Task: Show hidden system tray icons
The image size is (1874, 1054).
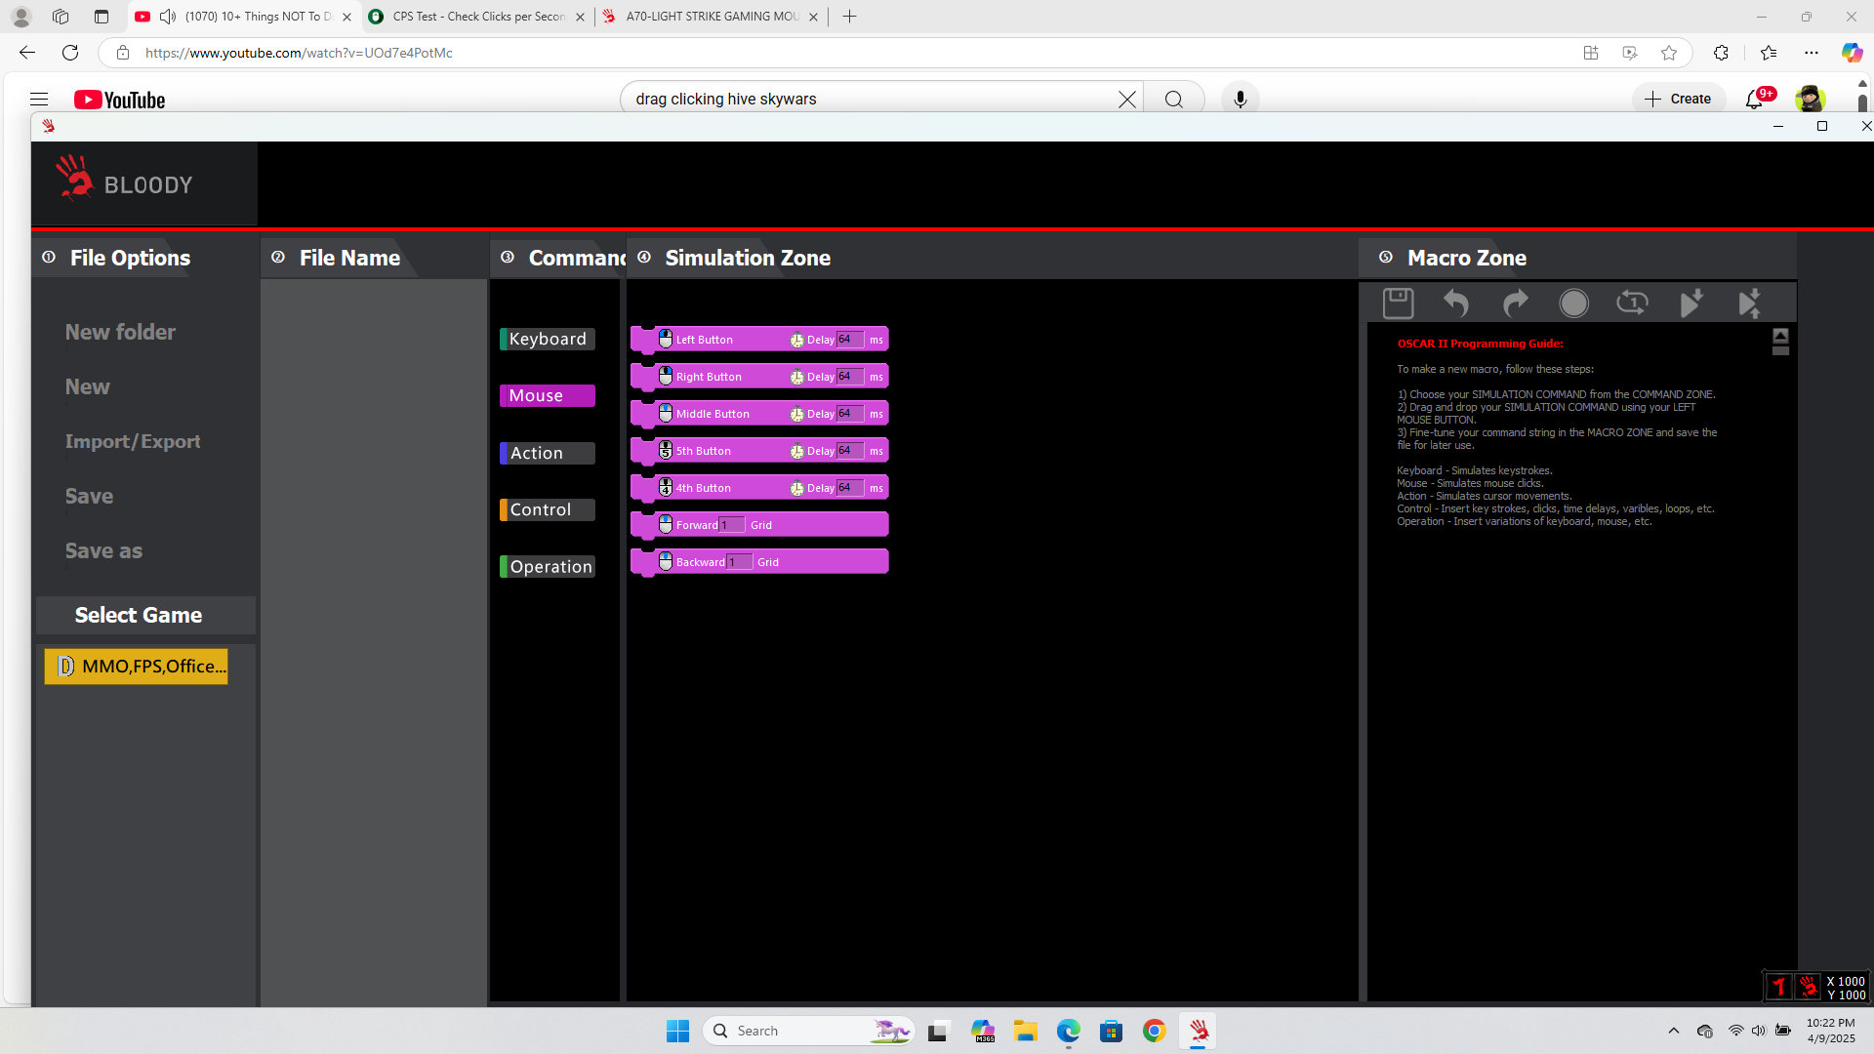Action: (x=1674, y=1031)
